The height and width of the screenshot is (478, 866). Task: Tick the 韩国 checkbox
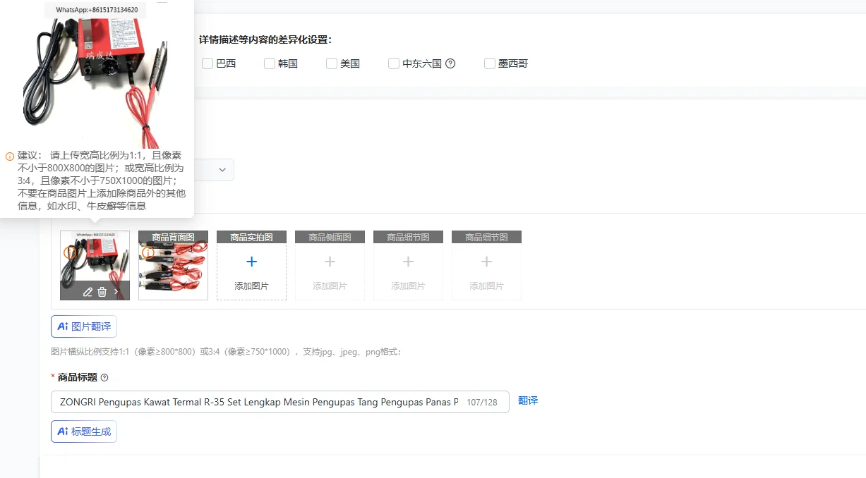[270, 63]
